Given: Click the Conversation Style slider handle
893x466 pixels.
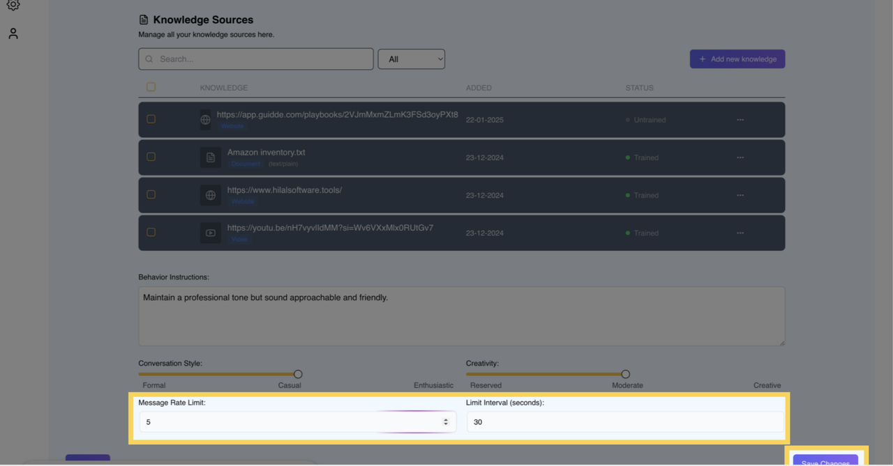Looking at the screenshot, I should (x=298, y=374).
